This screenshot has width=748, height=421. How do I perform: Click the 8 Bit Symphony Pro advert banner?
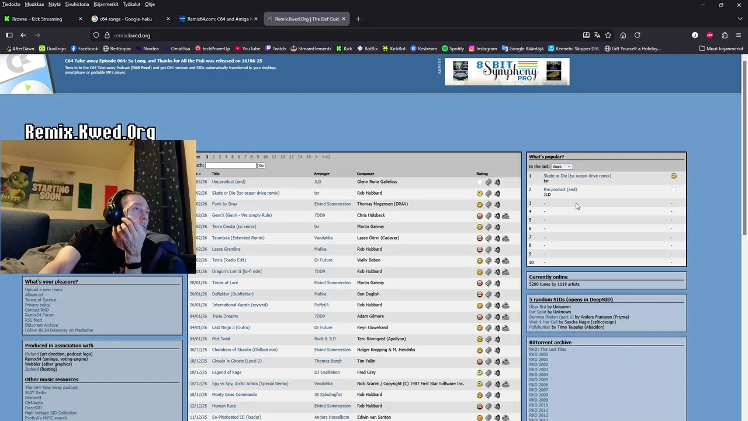(507, 71)
